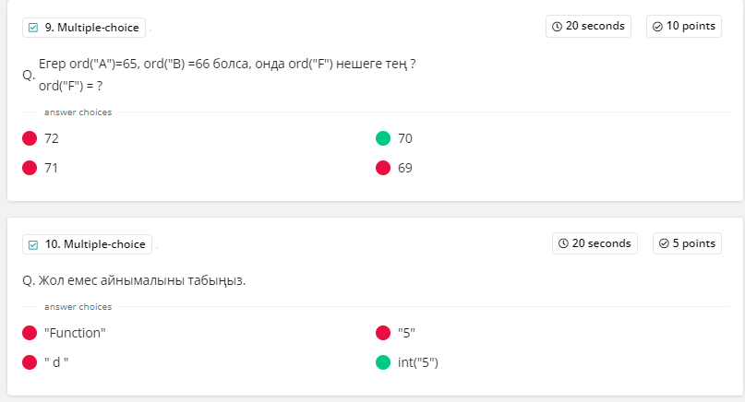Click the checkmark icon beside 5 points
This screenshot has height=402, width=745.
[664, 243]
